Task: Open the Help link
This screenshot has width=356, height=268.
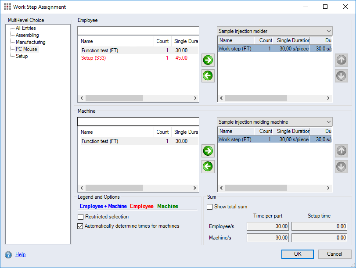Action: click(x=20, y=255)
